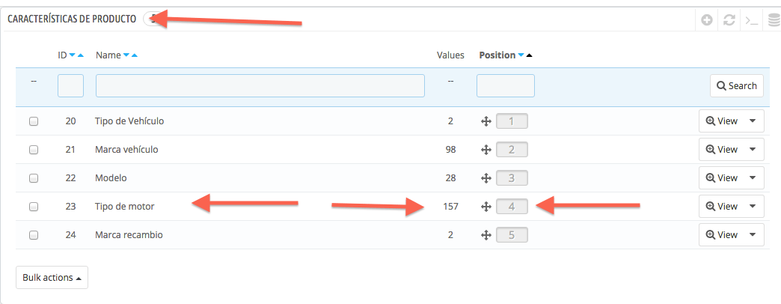Click the add new feature plus icon

point(706,20)
